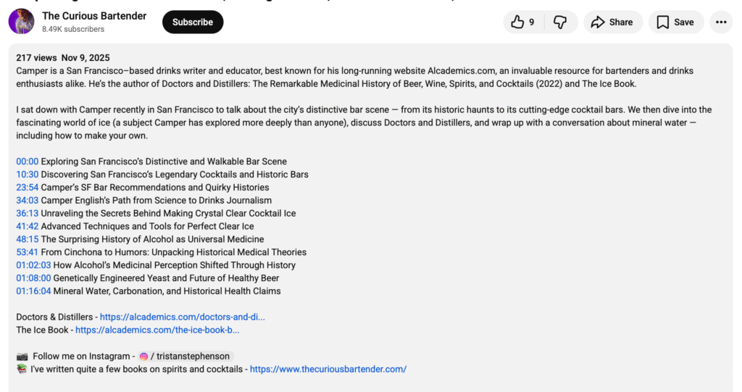Save video to a playlist
The width and height of the screenshot is (742, 392).
pyautogui.click(x=675, y=22)
